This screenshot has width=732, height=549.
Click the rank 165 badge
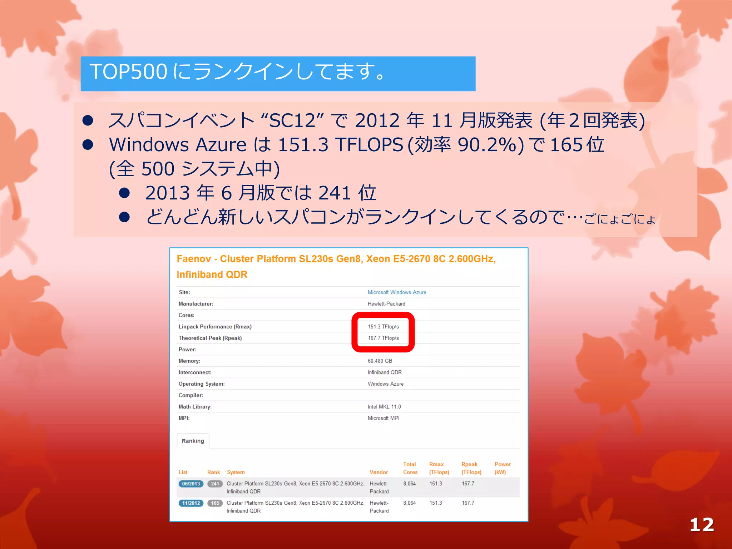pos(215,503)
